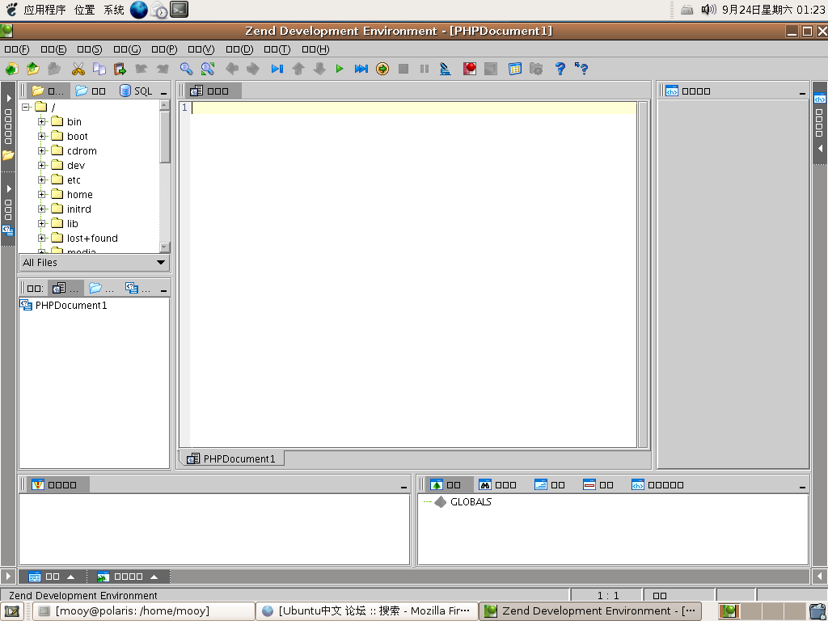Click the scissors Cut icon
The image size is (828, 621).
click(x=78, y=69)
